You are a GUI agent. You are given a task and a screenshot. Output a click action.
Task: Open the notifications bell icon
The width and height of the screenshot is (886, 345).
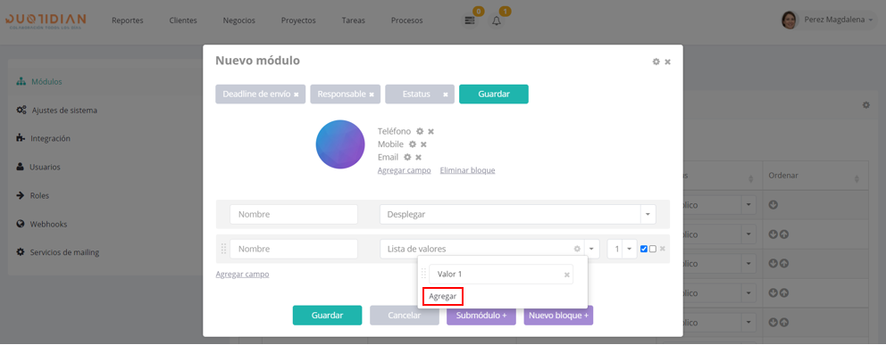pos(496,21)
